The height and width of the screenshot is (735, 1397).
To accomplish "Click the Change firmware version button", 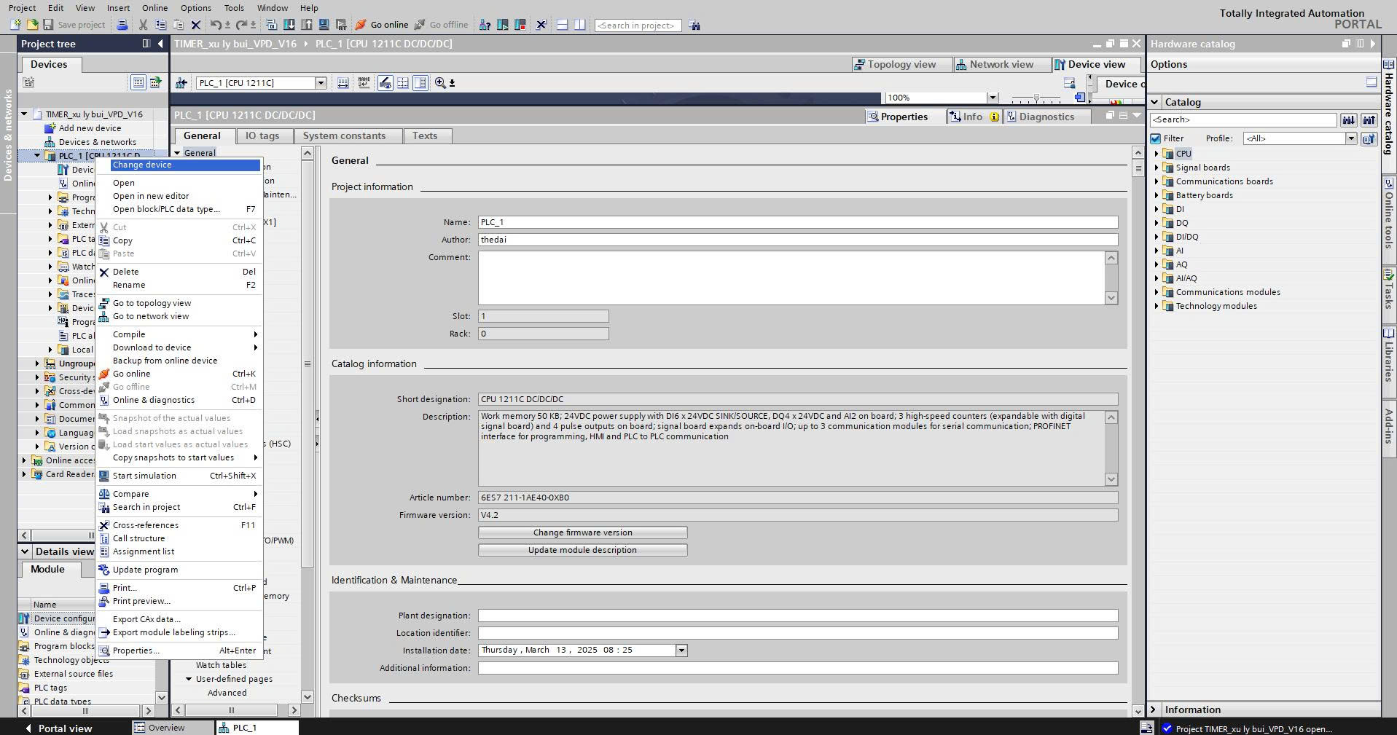I will [x=583, y=532].
